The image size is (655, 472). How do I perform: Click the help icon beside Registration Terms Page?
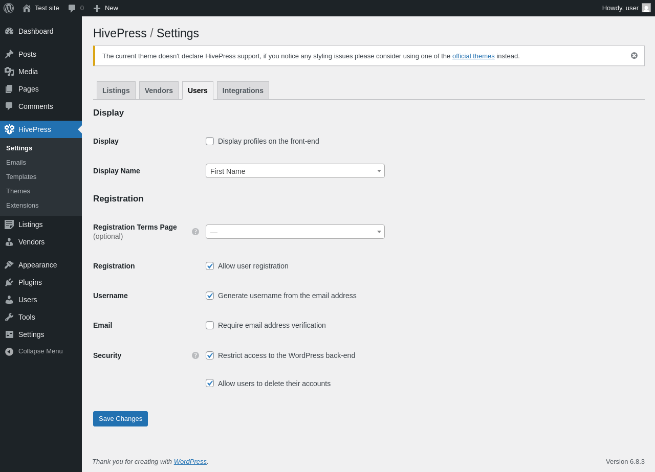pos(195,232)
